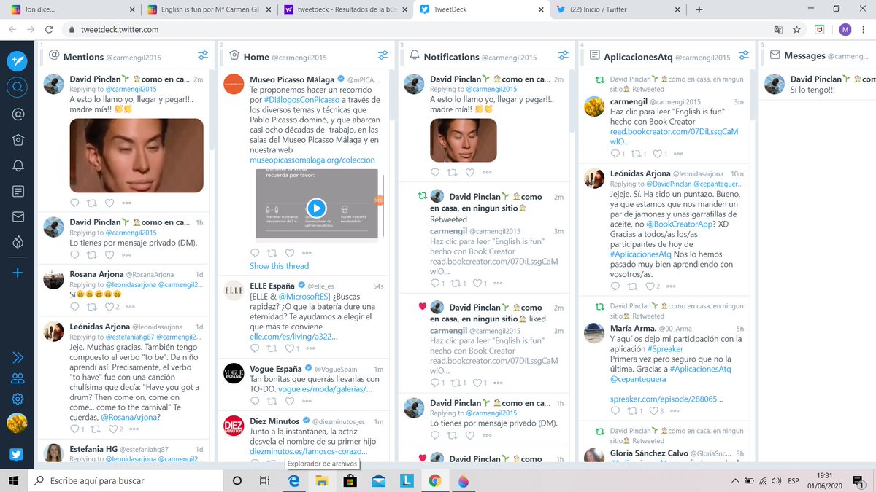876x492 pixels.
Task: Open File Explorer from the taskbar
Action: pyautogui.click(x=322, y=481)
